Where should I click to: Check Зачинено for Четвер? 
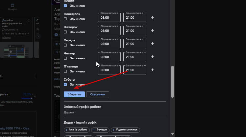pyautogui.click(x=65, y=58)
